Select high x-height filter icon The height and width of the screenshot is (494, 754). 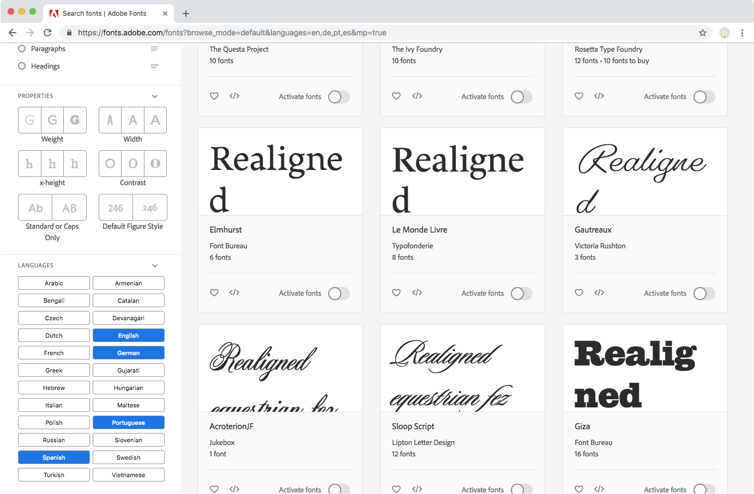(75, 163)
